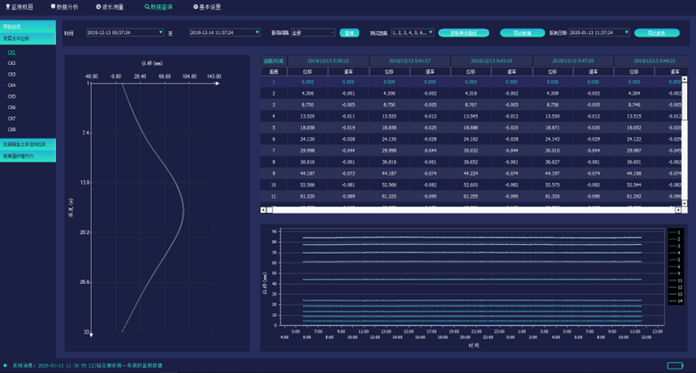Viewport: 696px width, 373px height.
Task: Open the 基本设置 menu
Action: [208, 7]
